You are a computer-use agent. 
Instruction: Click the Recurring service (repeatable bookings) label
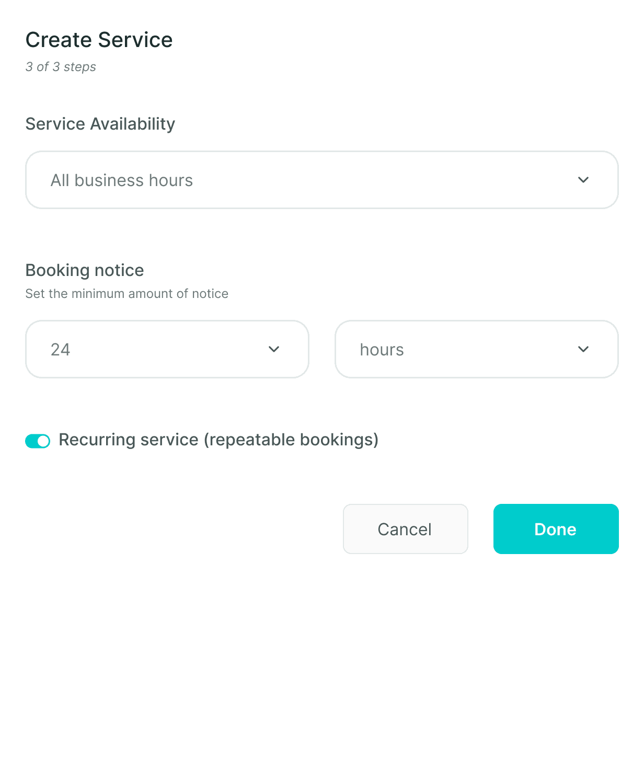(x=218, y=440)
